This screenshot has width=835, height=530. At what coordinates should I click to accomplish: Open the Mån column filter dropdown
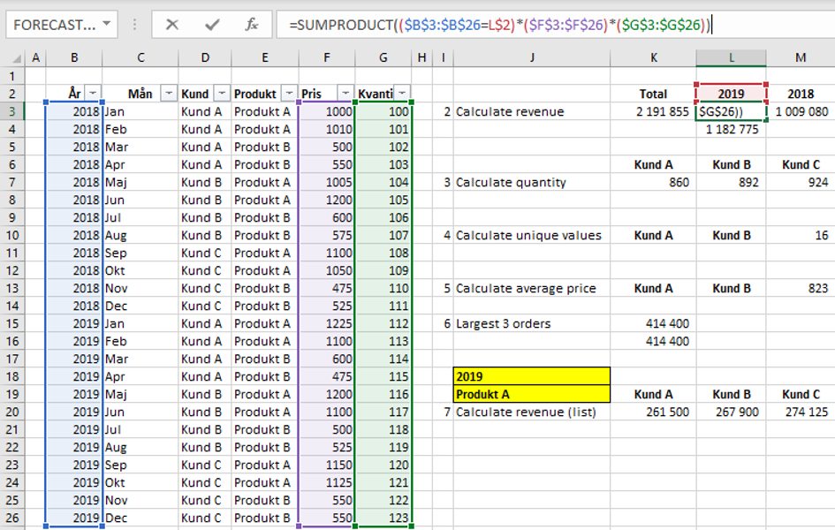pyautogui.click(x=169, y=93)
